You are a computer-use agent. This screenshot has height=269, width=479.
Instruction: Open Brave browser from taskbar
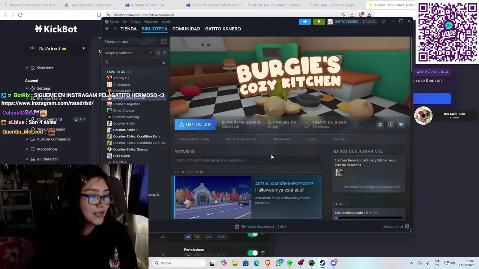[268, 263]
